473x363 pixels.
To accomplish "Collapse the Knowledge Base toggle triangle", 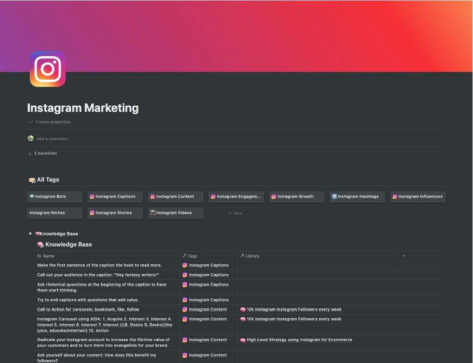I will (30, 234).
